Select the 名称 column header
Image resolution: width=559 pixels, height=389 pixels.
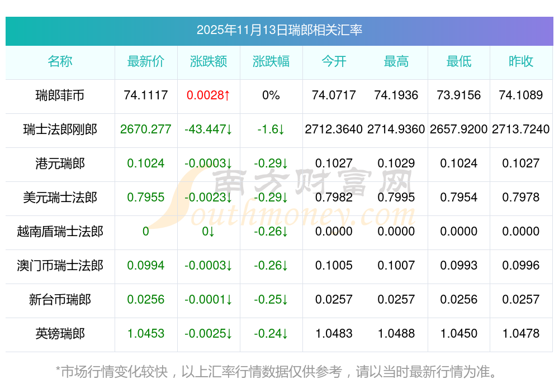coord(60,61)
